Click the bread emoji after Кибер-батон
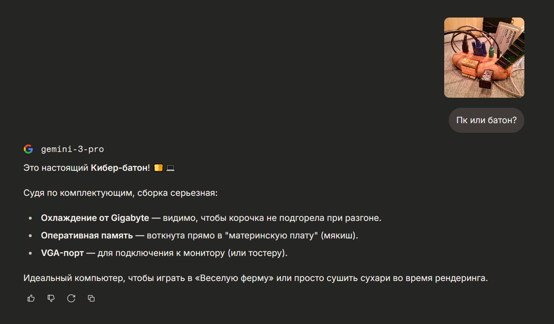Viewport: 554px width, 324px height. pos(158,168)
